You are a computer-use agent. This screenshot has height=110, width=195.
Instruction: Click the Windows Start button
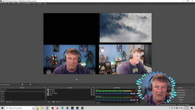[x=2, y=108]
